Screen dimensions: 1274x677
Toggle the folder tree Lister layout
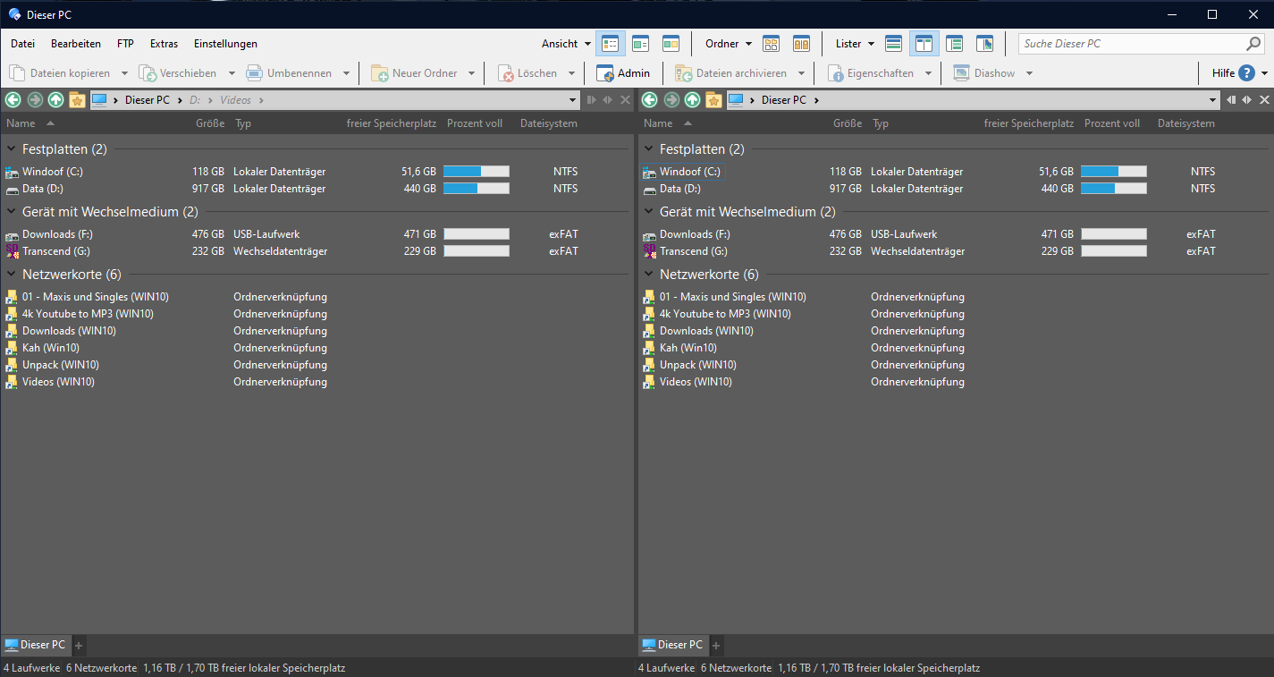coord(954,44)
